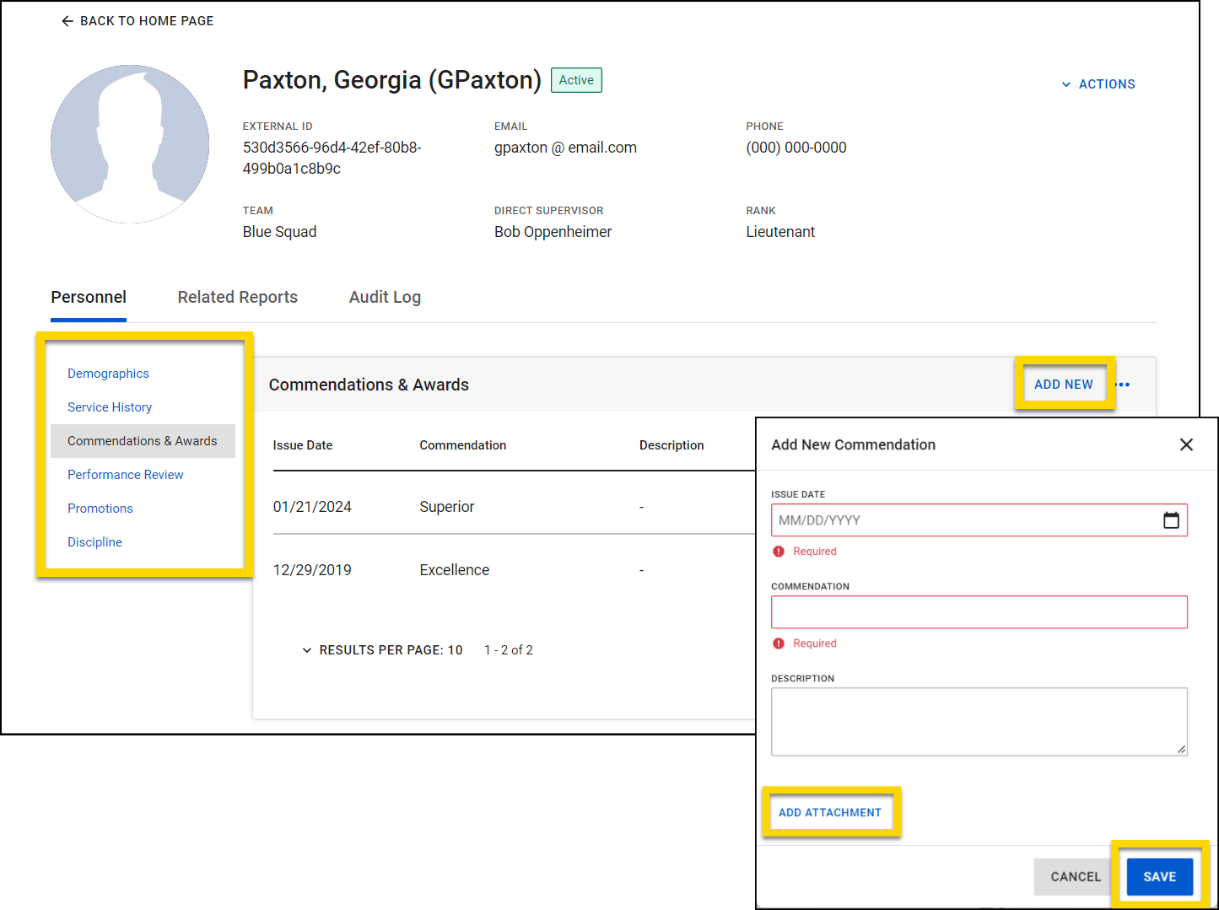1219x910 pixels.
Task: Click inside the Description text area
Action: pos(979,721)
